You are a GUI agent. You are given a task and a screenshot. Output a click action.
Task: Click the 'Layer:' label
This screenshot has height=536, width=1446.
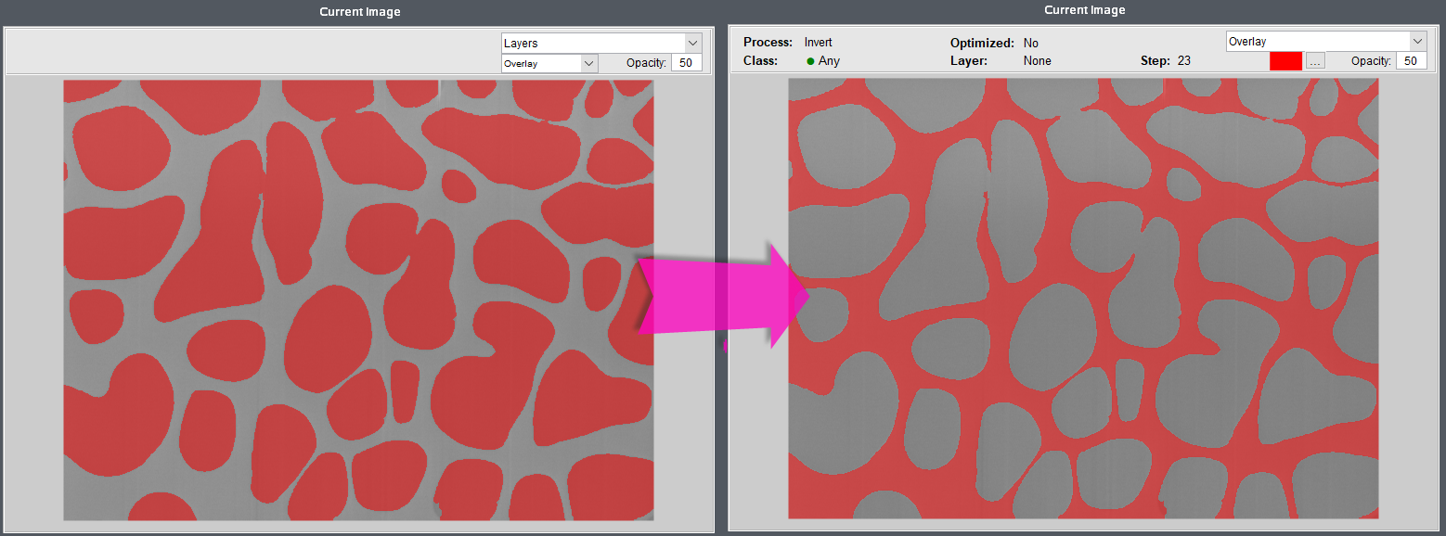pyautogui.click(x=969, y=61)
